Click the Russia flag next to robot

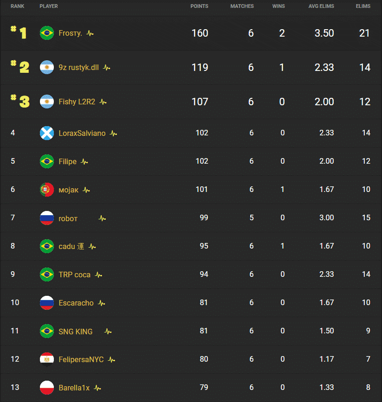coord(46,218)
